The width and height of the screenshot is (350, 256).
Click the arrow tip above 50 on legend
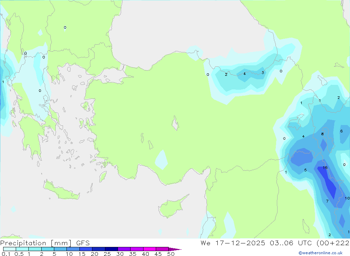[x=175, y=249]
